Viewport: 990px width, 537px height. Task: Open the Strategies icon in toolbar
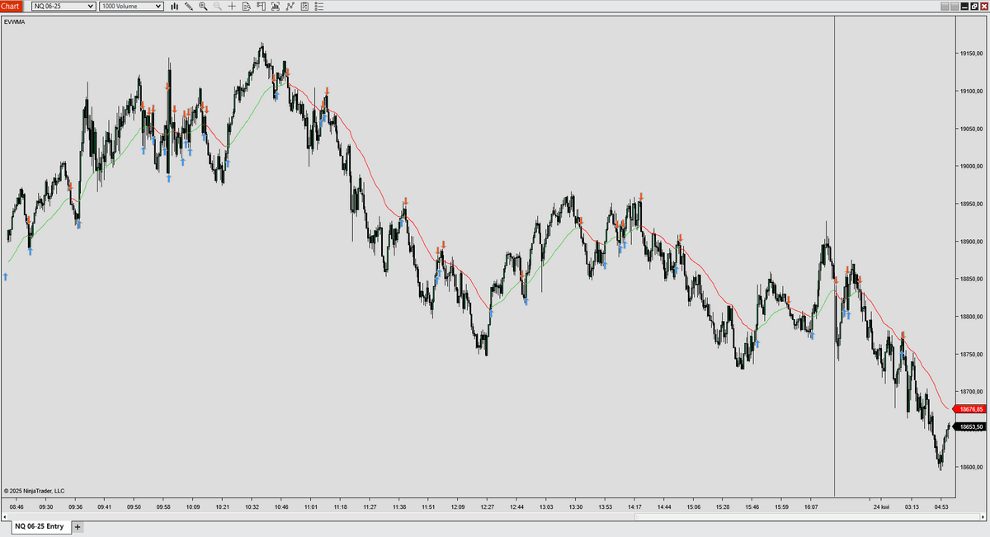tap(290, 7)
